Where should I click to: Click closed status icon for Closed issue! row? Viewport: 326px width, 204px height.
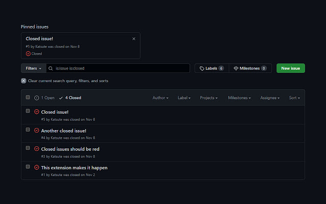coord(37,112)
